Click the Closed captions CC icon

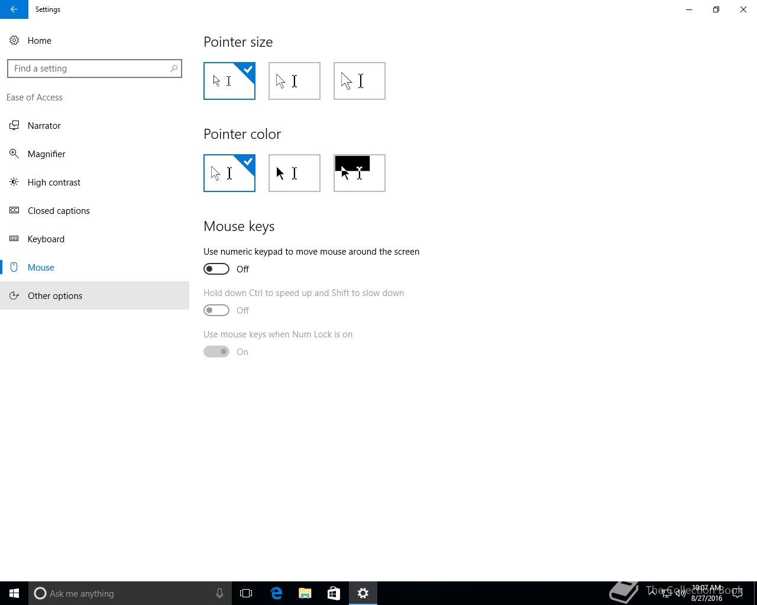pyautogui.click(x=14, y=210)
